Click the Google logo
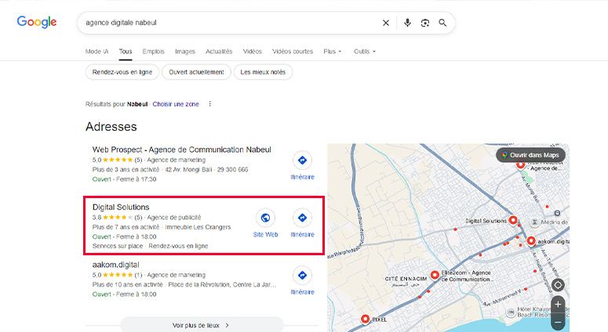Screen dimensions: 608x332 coord(37,22)
